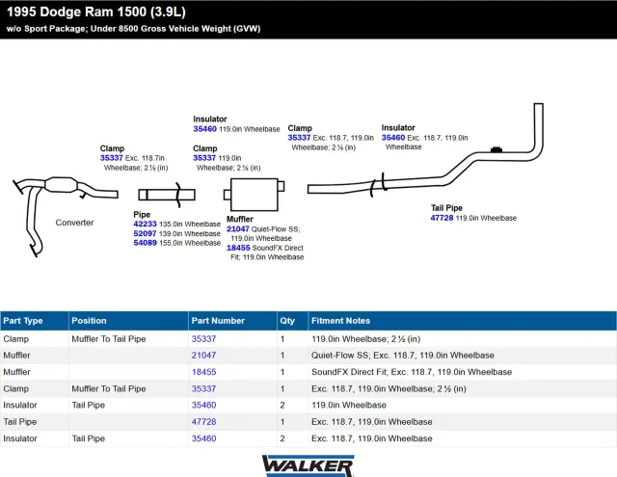Click the 'Converter' label in the diagram
This screenshot has height=477, width=617.
(74, 223)
